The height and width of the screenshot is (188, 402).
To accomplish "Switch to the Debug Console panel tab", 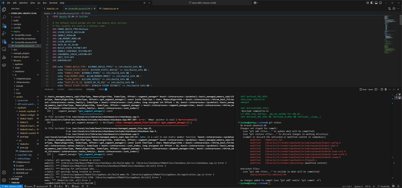I will coord(75,89).
